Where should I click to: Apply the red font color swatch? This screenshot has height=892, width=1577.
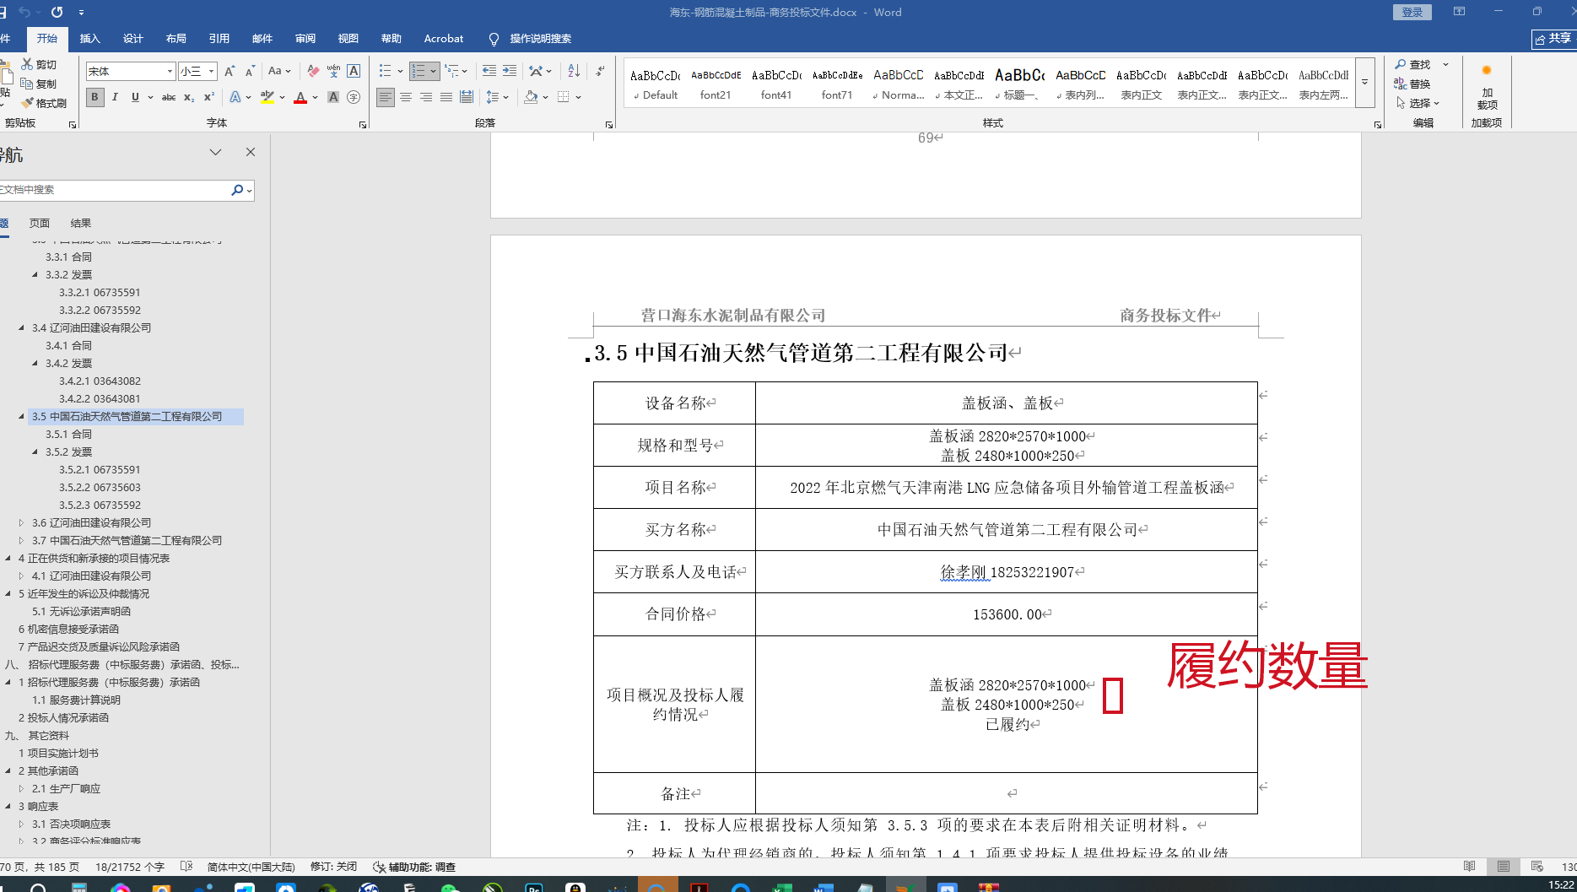pyautogui.click(x=300, y=97)
